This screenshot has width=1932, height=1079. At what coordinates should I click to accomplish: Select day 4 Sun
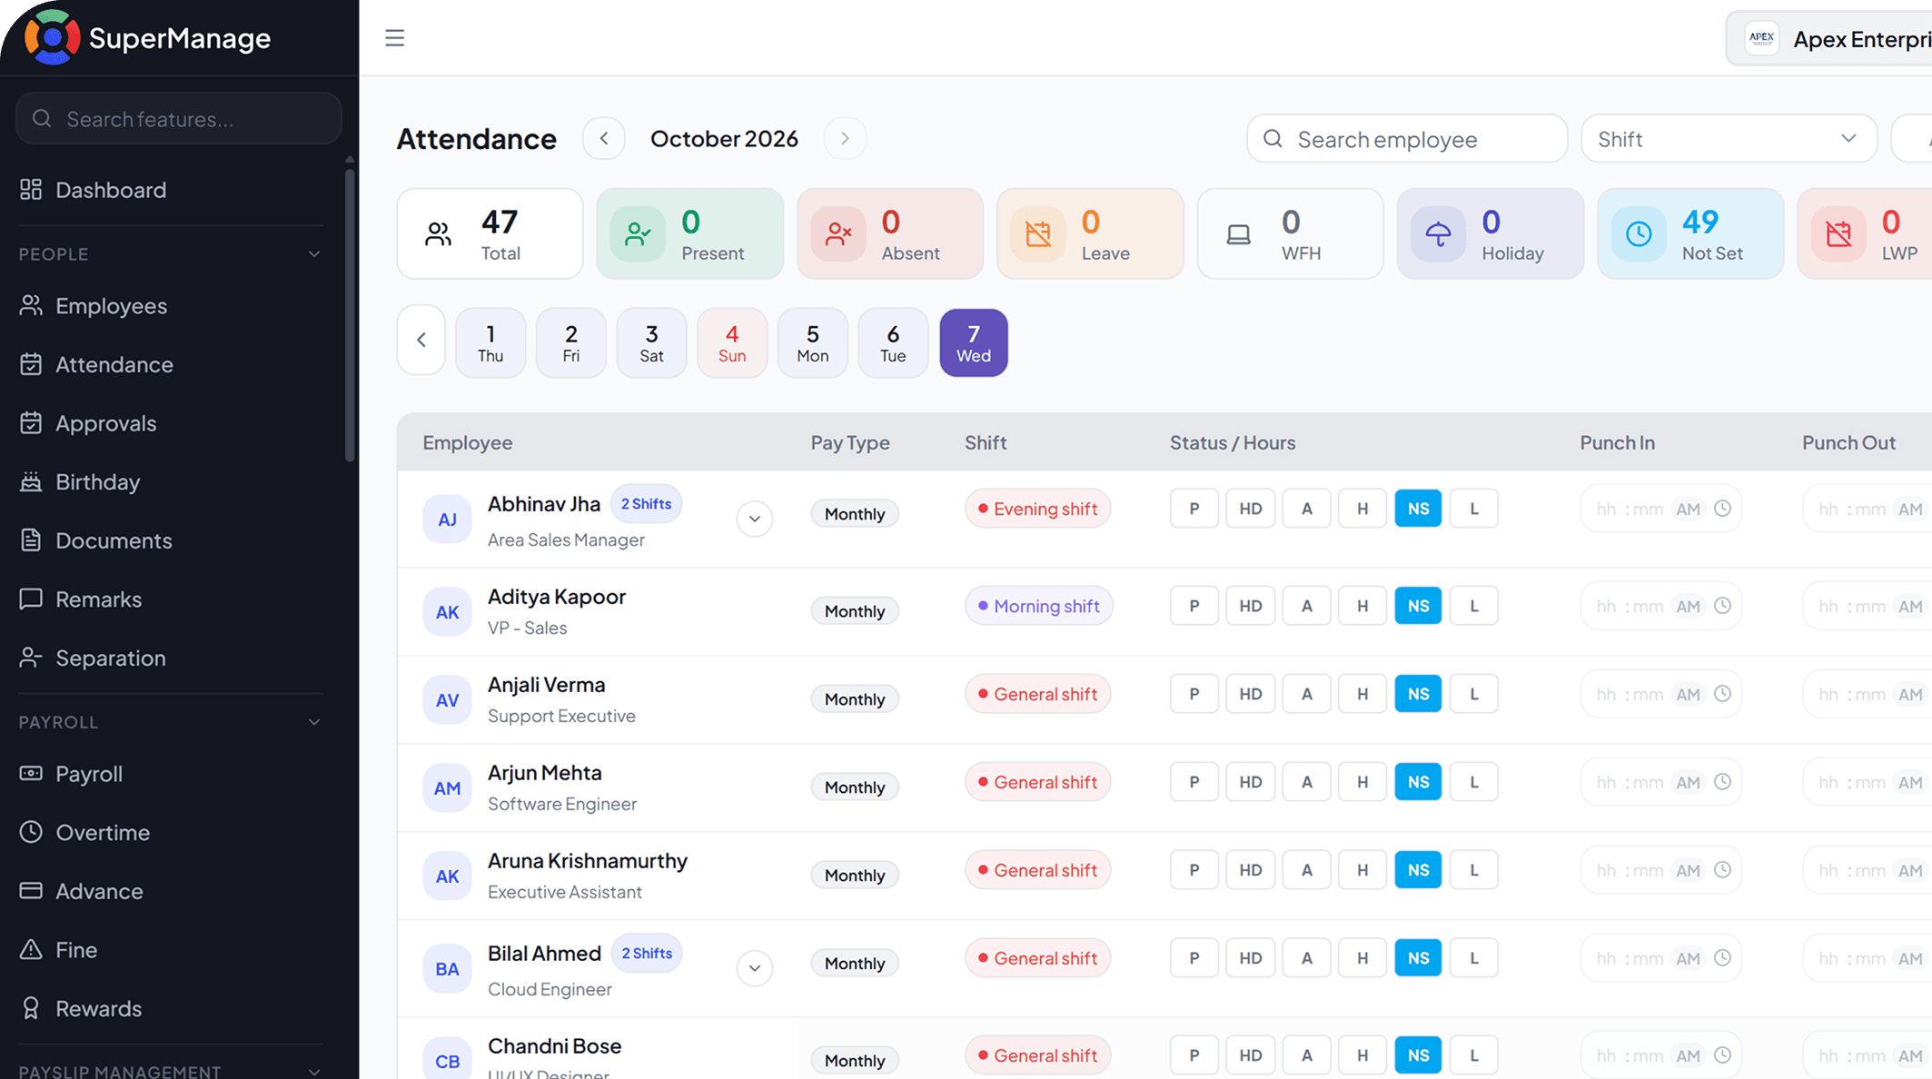pos(732,342)
